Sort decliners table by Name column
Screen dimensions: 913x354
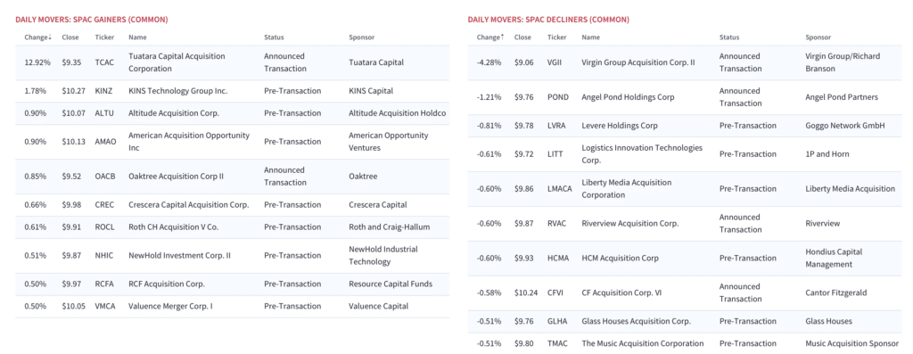pyautogui.click(x=590, y=37)
